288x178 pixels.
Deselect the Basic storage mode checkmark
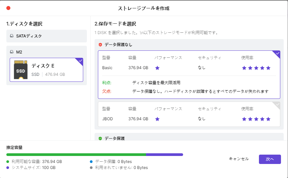[x=277, y=53]
